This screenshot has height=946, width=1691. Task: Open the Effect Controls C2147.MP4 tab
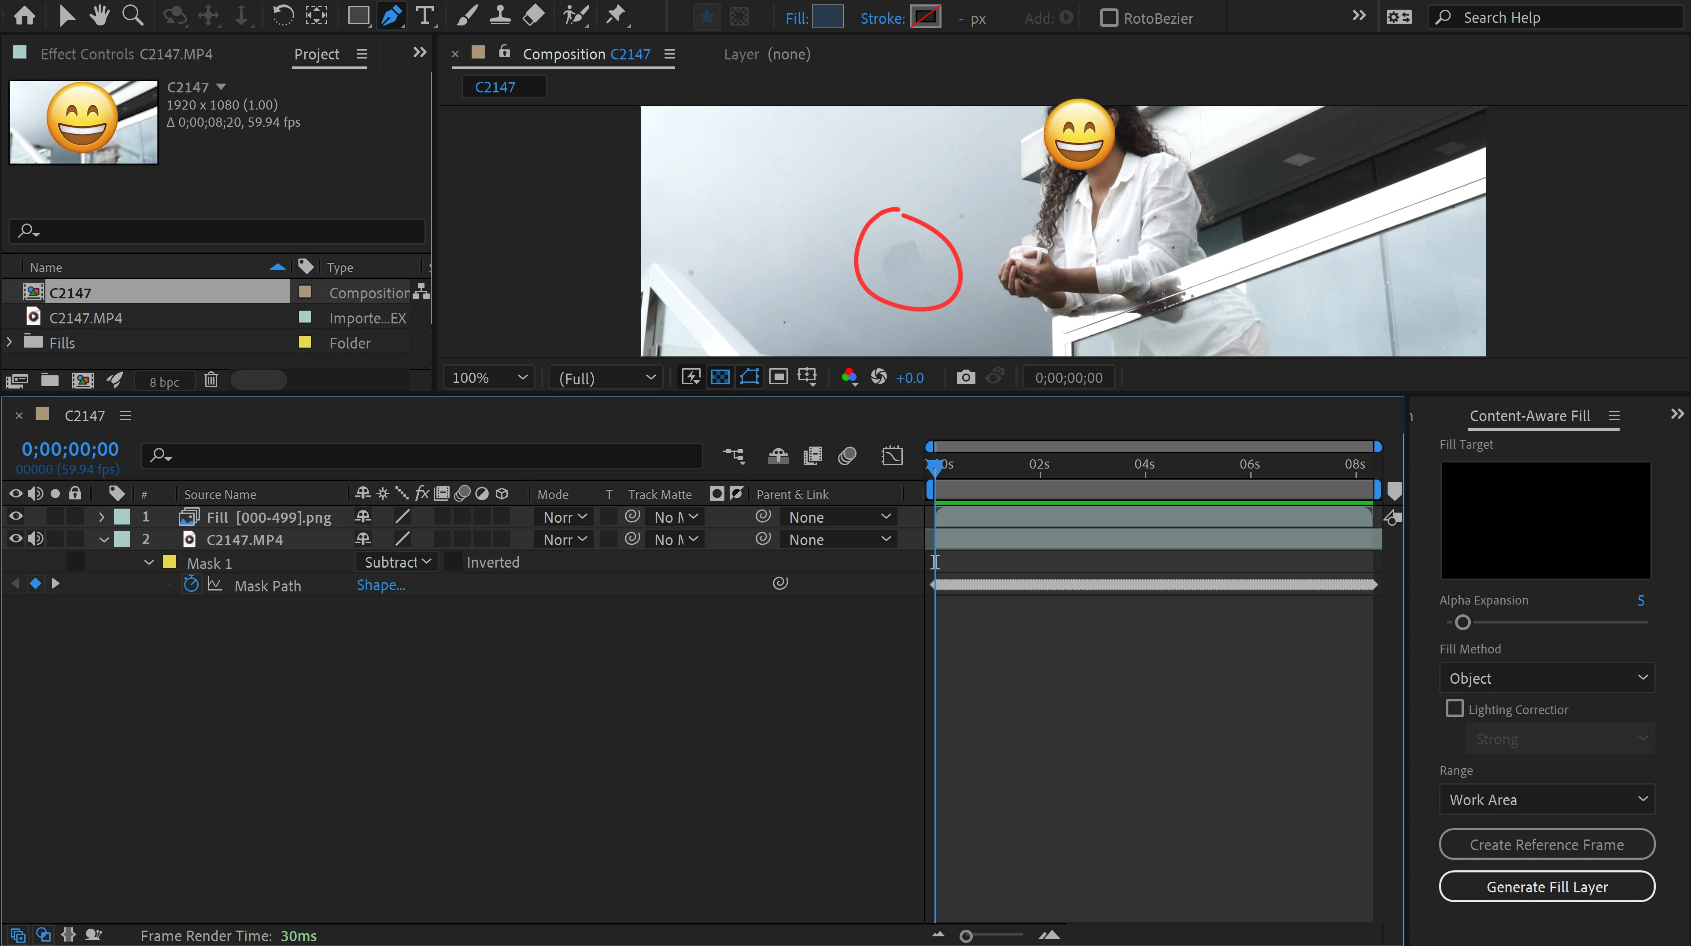(126, 55)
